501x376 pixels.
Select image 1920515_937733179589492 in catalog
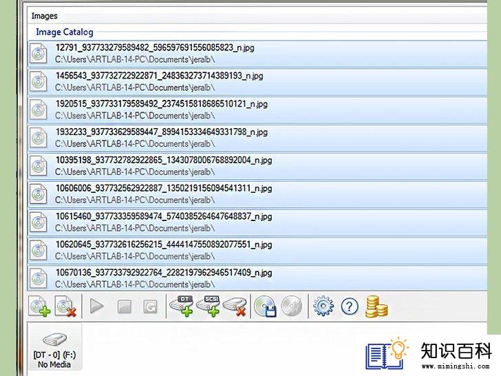[x=257, y=110]
